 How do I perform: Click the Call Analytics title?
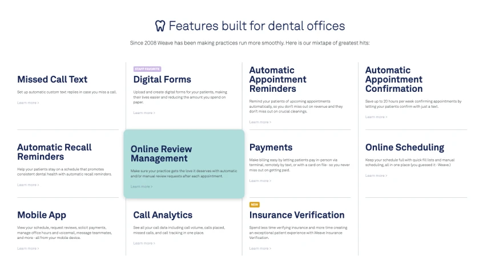click(x=163, y=215)
